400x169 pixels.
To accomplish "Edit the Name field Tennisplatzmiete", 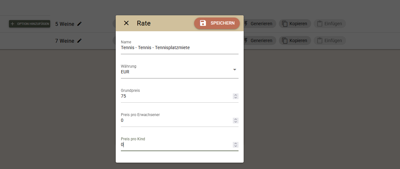I will tap(179, 48).
